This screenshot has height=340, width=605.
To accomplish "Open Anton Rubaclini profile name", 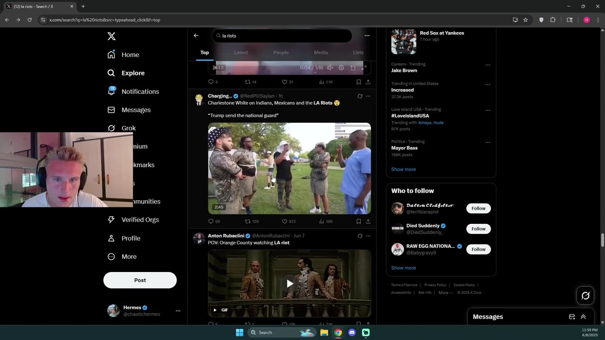I will tap(226, 236).
